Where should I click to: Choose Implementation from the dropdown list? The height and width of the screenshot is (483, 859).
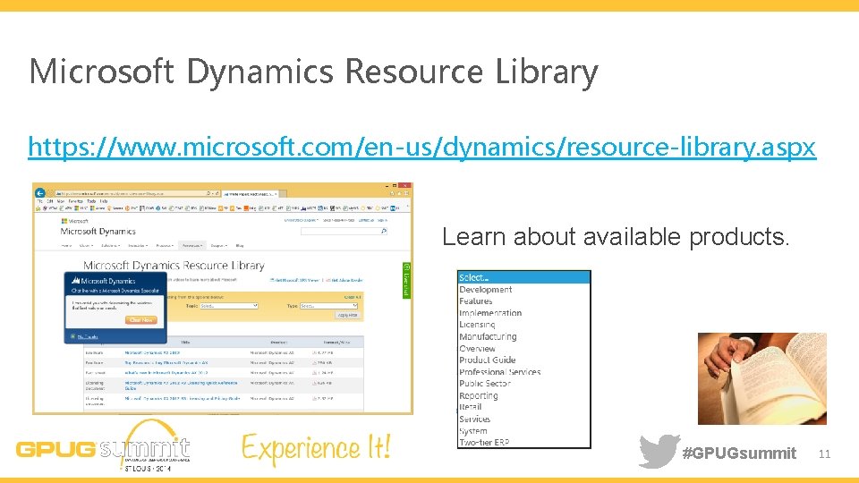[x=490, y=313]
